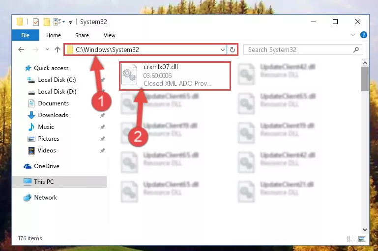
Task: Open Videos folder in sidebar
Action: tap(47, 151)
